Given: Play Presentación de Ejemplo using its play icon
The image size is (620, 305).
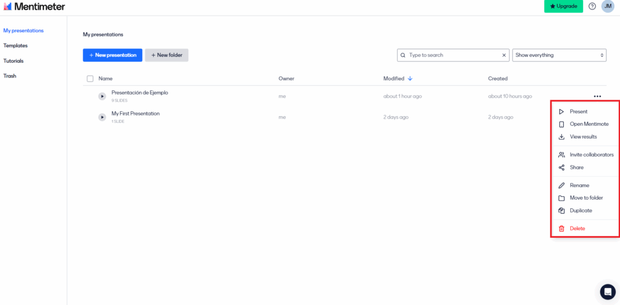Looking at the screenshot, I should click(102, 96).
